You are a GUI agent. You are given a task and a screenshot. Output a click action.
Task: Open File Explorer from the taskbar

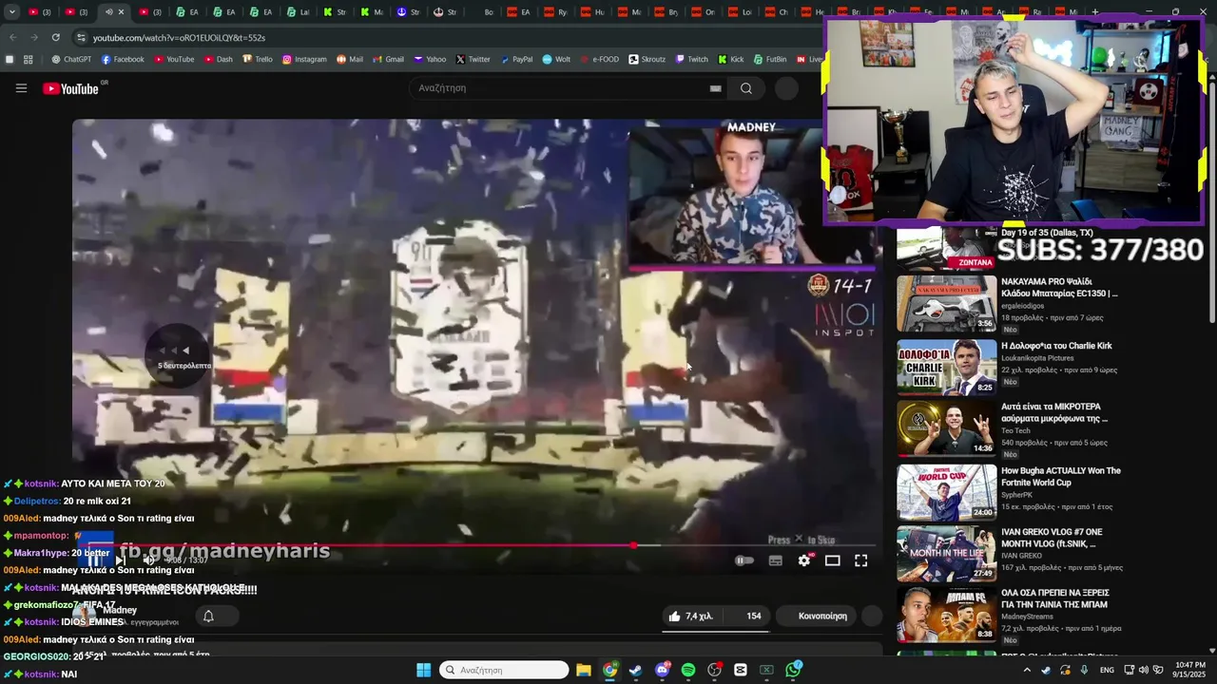click(x=584, y=670)
